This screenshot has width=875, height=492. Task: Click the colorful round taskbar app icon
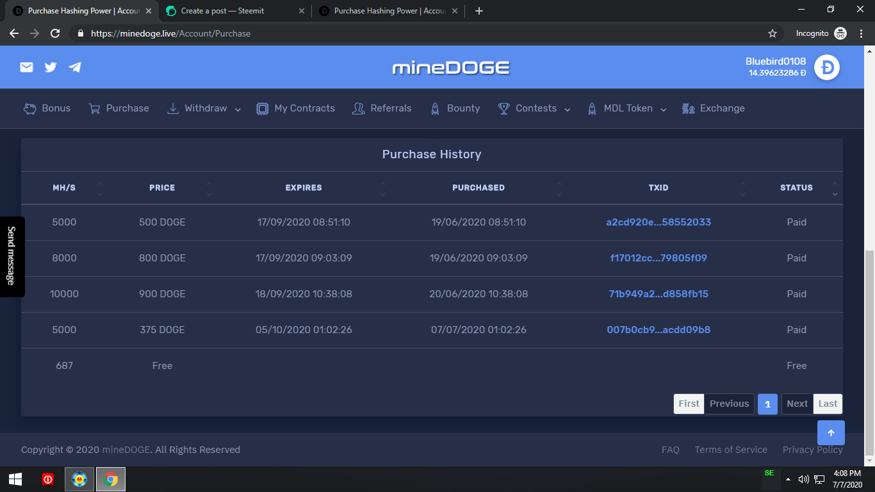(x=79, y=479)
